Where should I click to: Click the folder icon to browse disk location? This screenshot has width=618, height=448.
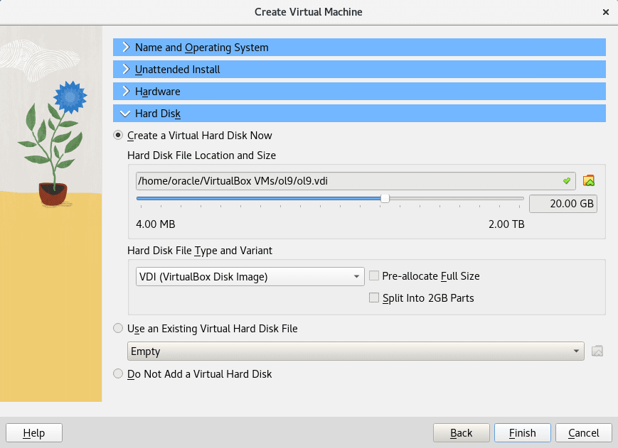[x=588, y=181]
